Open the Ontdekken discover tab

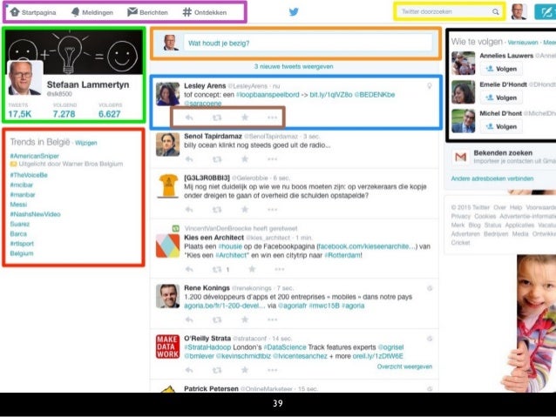pos(205,12)
